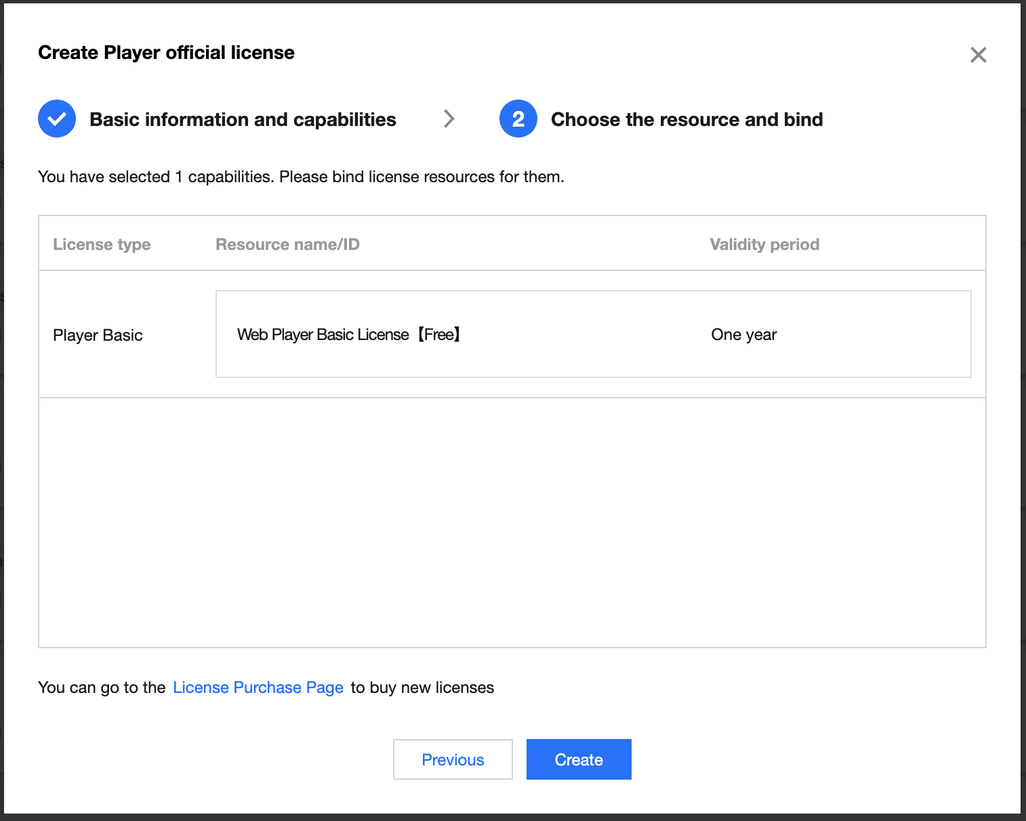This screenshot has width=1026, height=821.
Task: Click the text 'You can go to the'
Action: [102, 688]
